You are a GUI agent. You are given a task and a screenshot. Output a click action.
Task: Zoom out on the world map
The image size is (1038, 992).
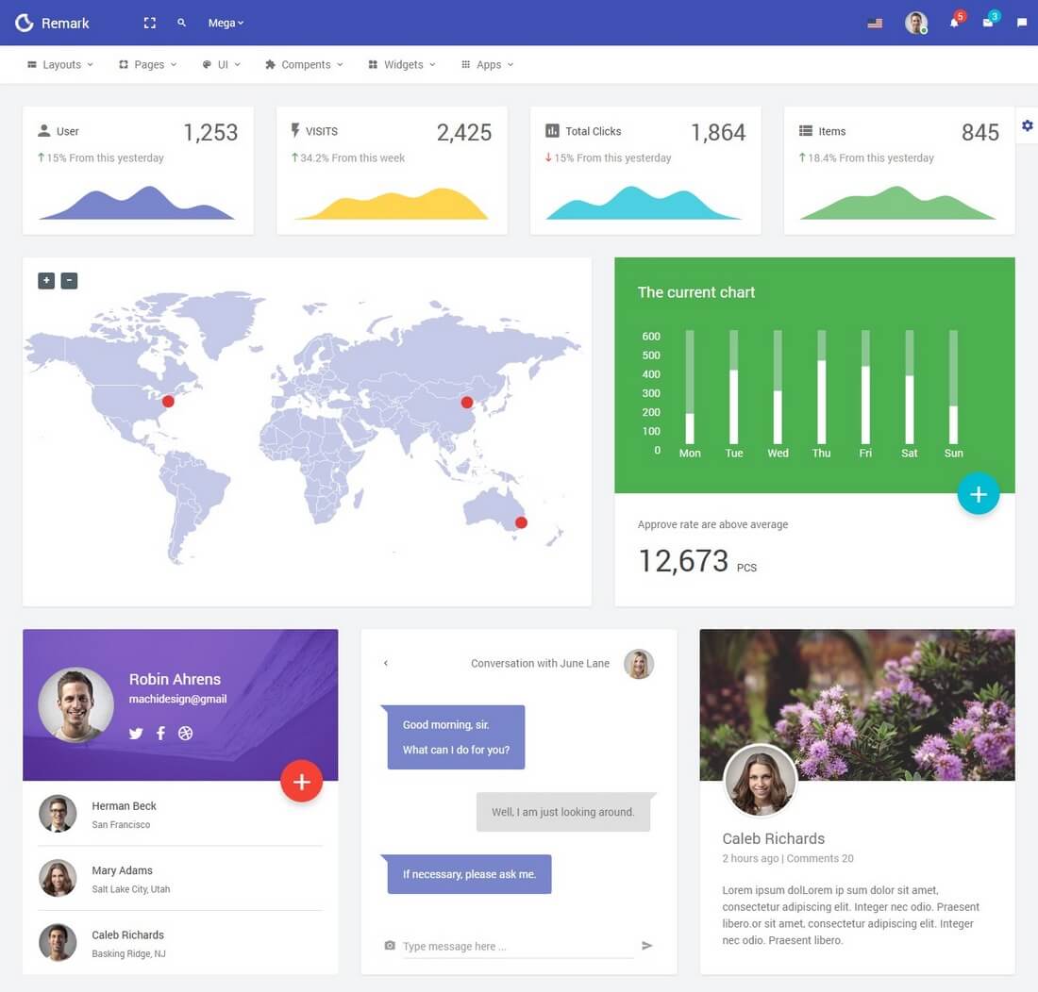pos(70,280)
